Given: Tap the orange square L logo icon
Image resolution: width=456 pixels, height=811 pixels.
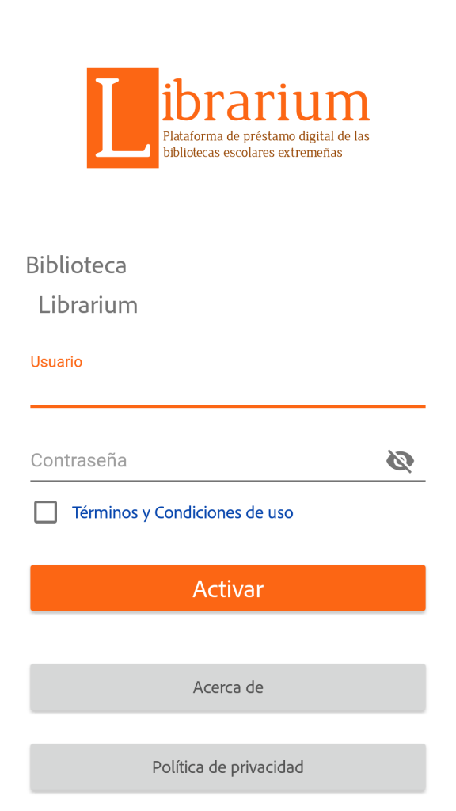Looking at the screenshot, I should coord(123,118).
